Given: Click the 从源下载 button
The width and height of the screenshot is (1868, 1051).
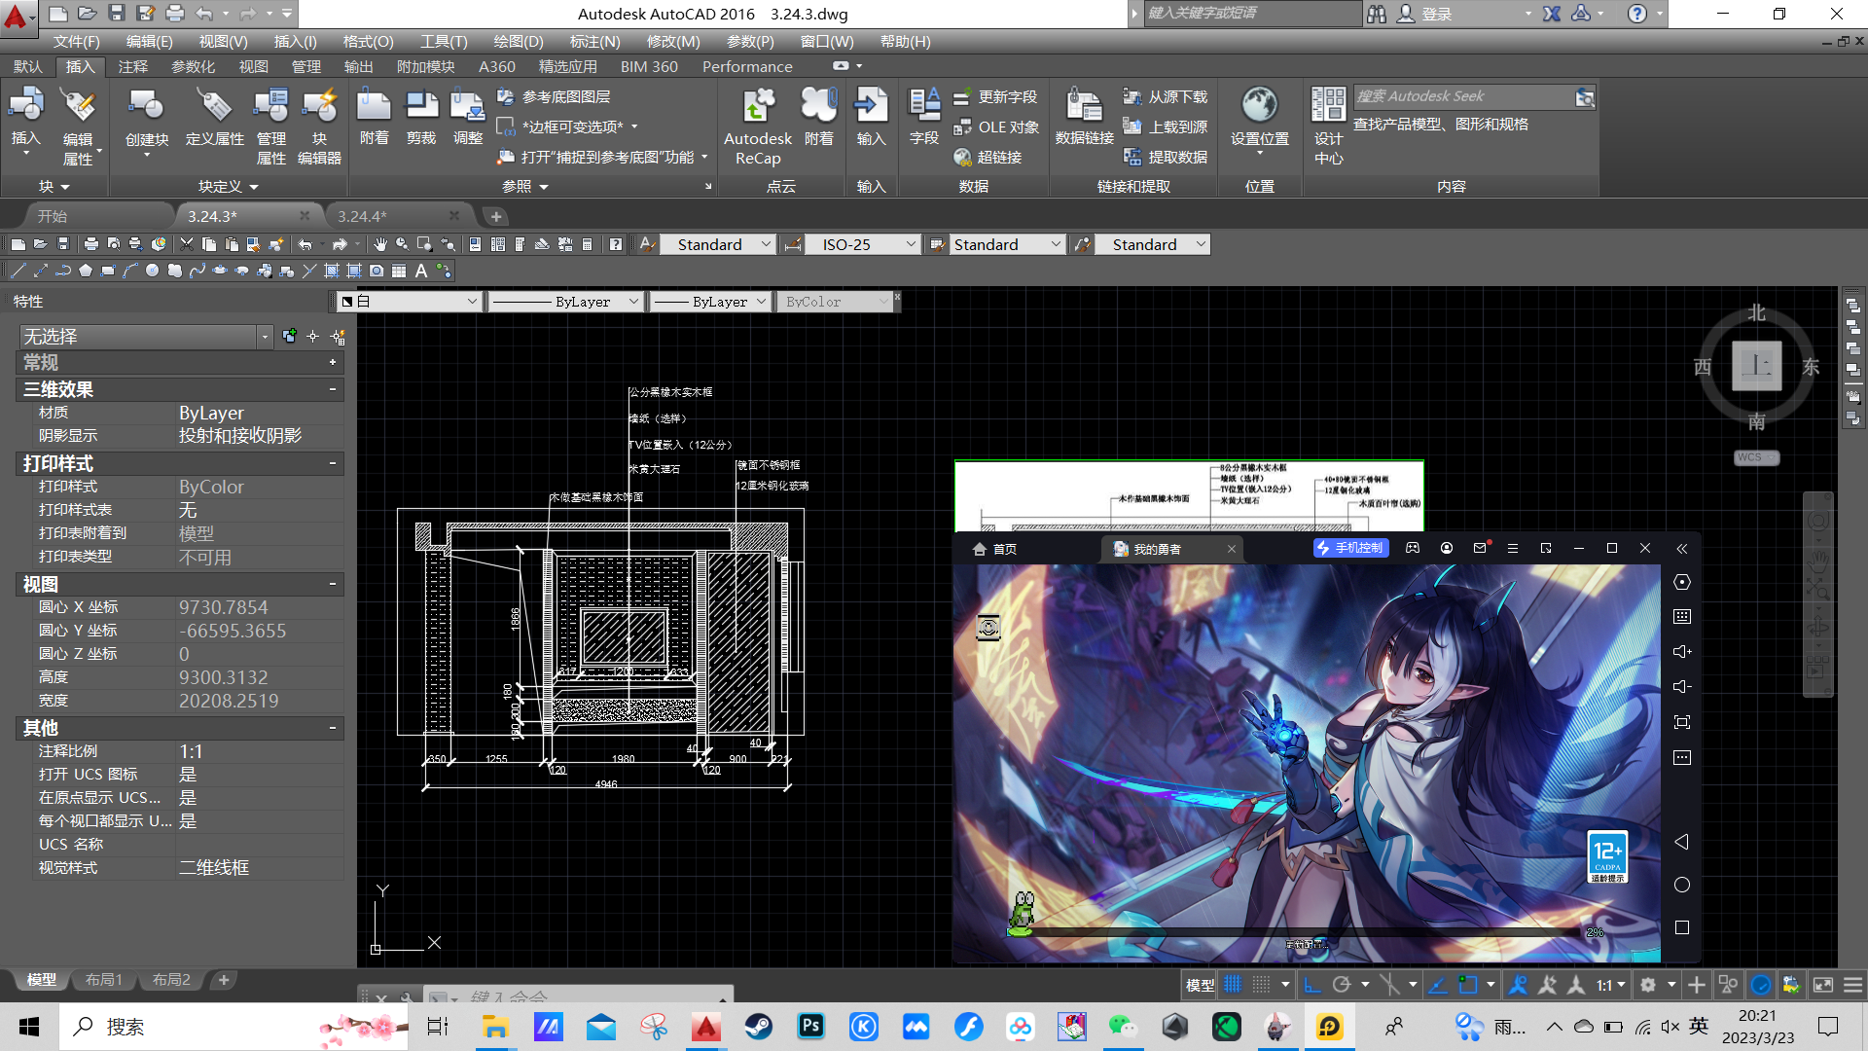Looking at the screenshot, I should coord(1166,97).
